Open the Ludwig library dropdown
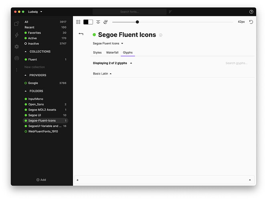Screen dimensions: 267x200 [x=35, y=12]
